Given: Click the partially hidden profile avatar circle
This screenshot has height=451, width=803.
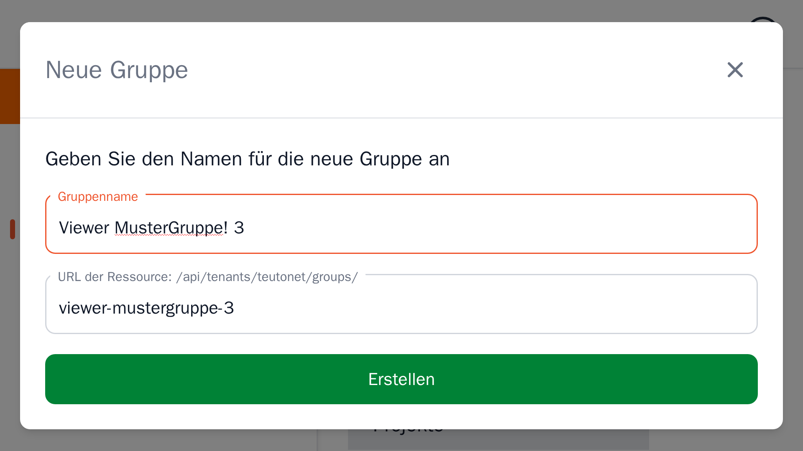Looking at the screenshot, I should click(762, 19).
